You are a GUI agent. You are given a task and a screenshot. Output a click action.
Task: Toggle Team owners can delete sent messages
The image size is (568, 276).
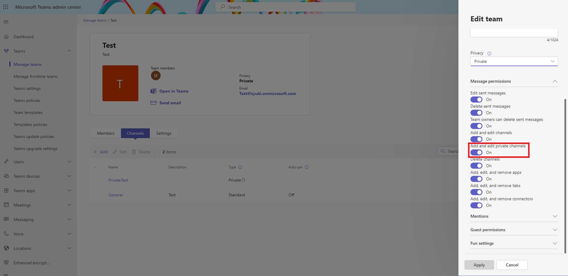[476, 126]
